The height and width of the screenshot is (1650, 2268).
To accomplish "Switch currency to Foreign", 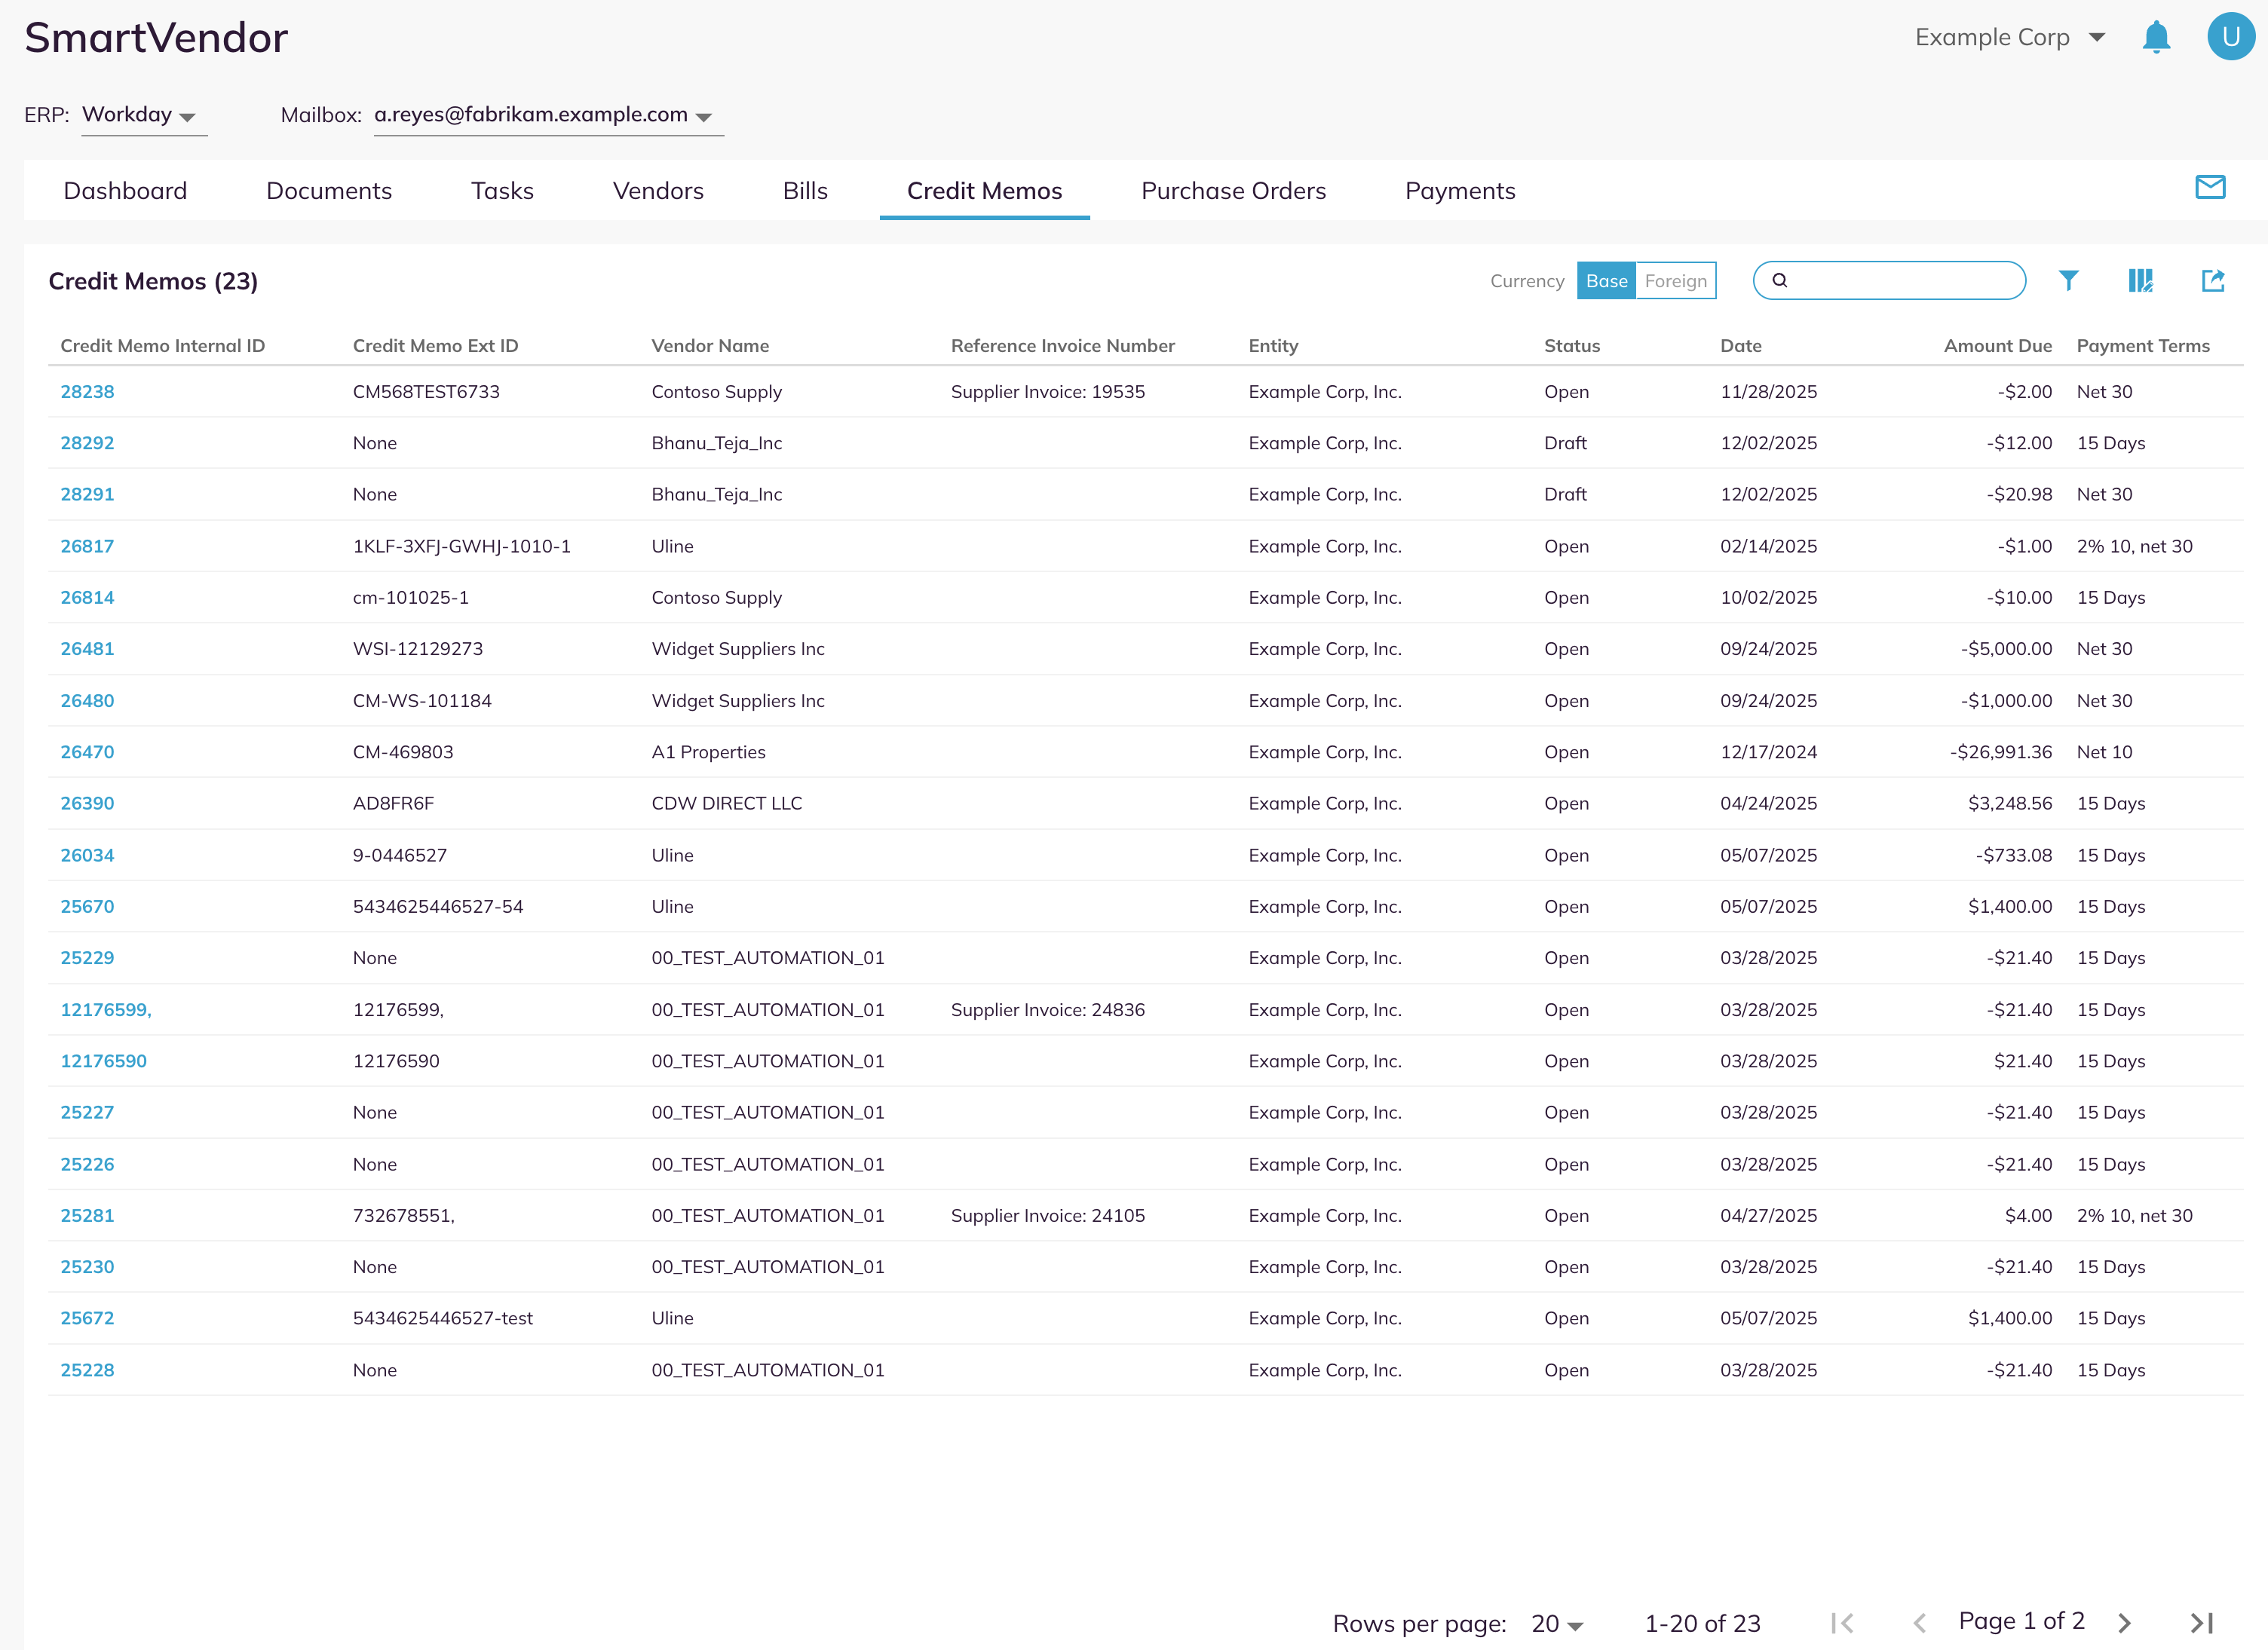I will [1676, 281].
